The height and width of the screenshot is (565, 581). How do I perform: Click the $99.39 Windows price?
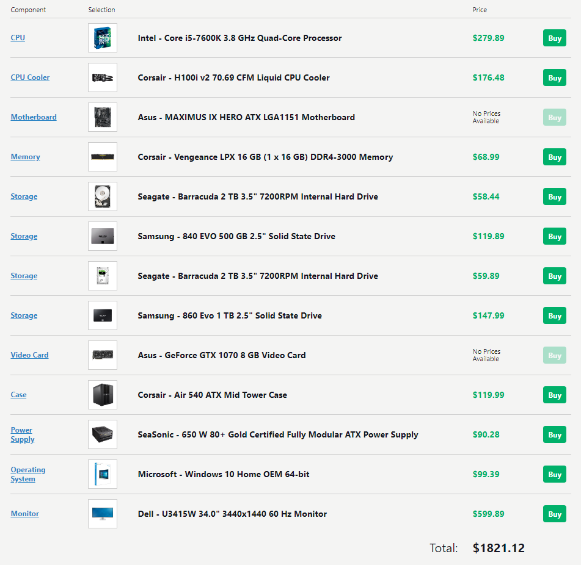pyautogui.click(x=486, y=474)
